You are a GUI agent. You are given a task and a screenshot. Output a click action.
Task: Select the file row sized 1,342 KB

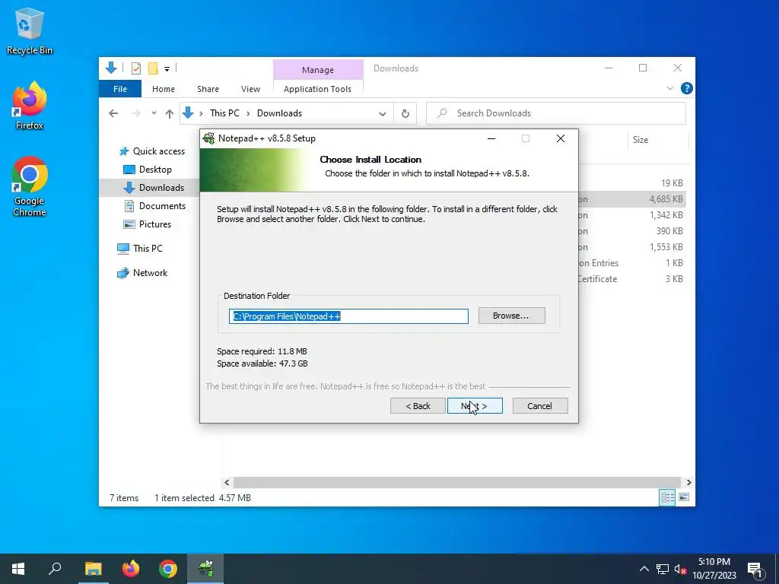click(632, 215)
